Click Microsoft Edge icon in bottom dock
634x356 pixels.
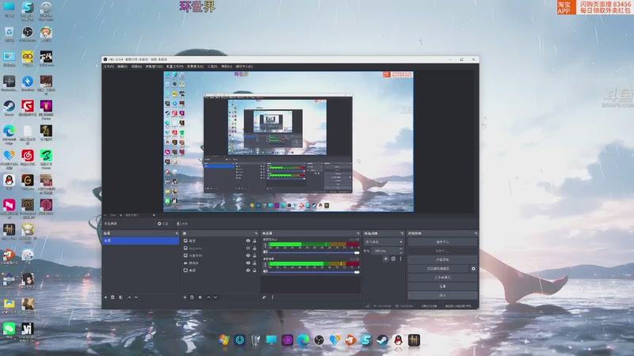[x=304, y=340]
